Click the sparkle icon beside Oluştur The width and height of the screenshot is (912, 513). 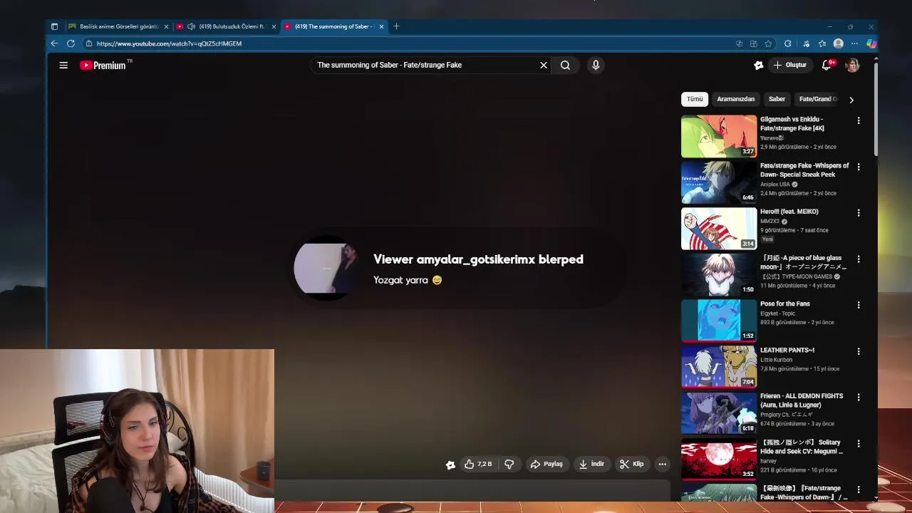759,65
